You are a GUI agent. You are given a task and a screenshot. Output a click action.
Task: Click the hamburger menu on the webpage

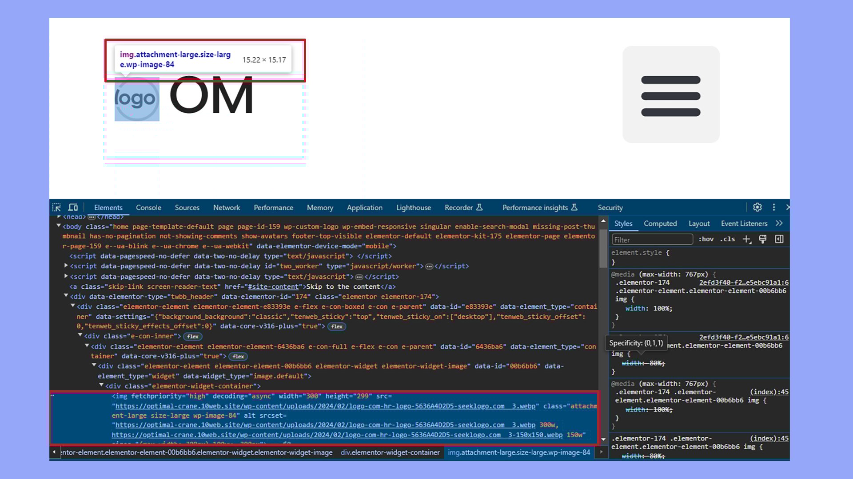[671, 95]
